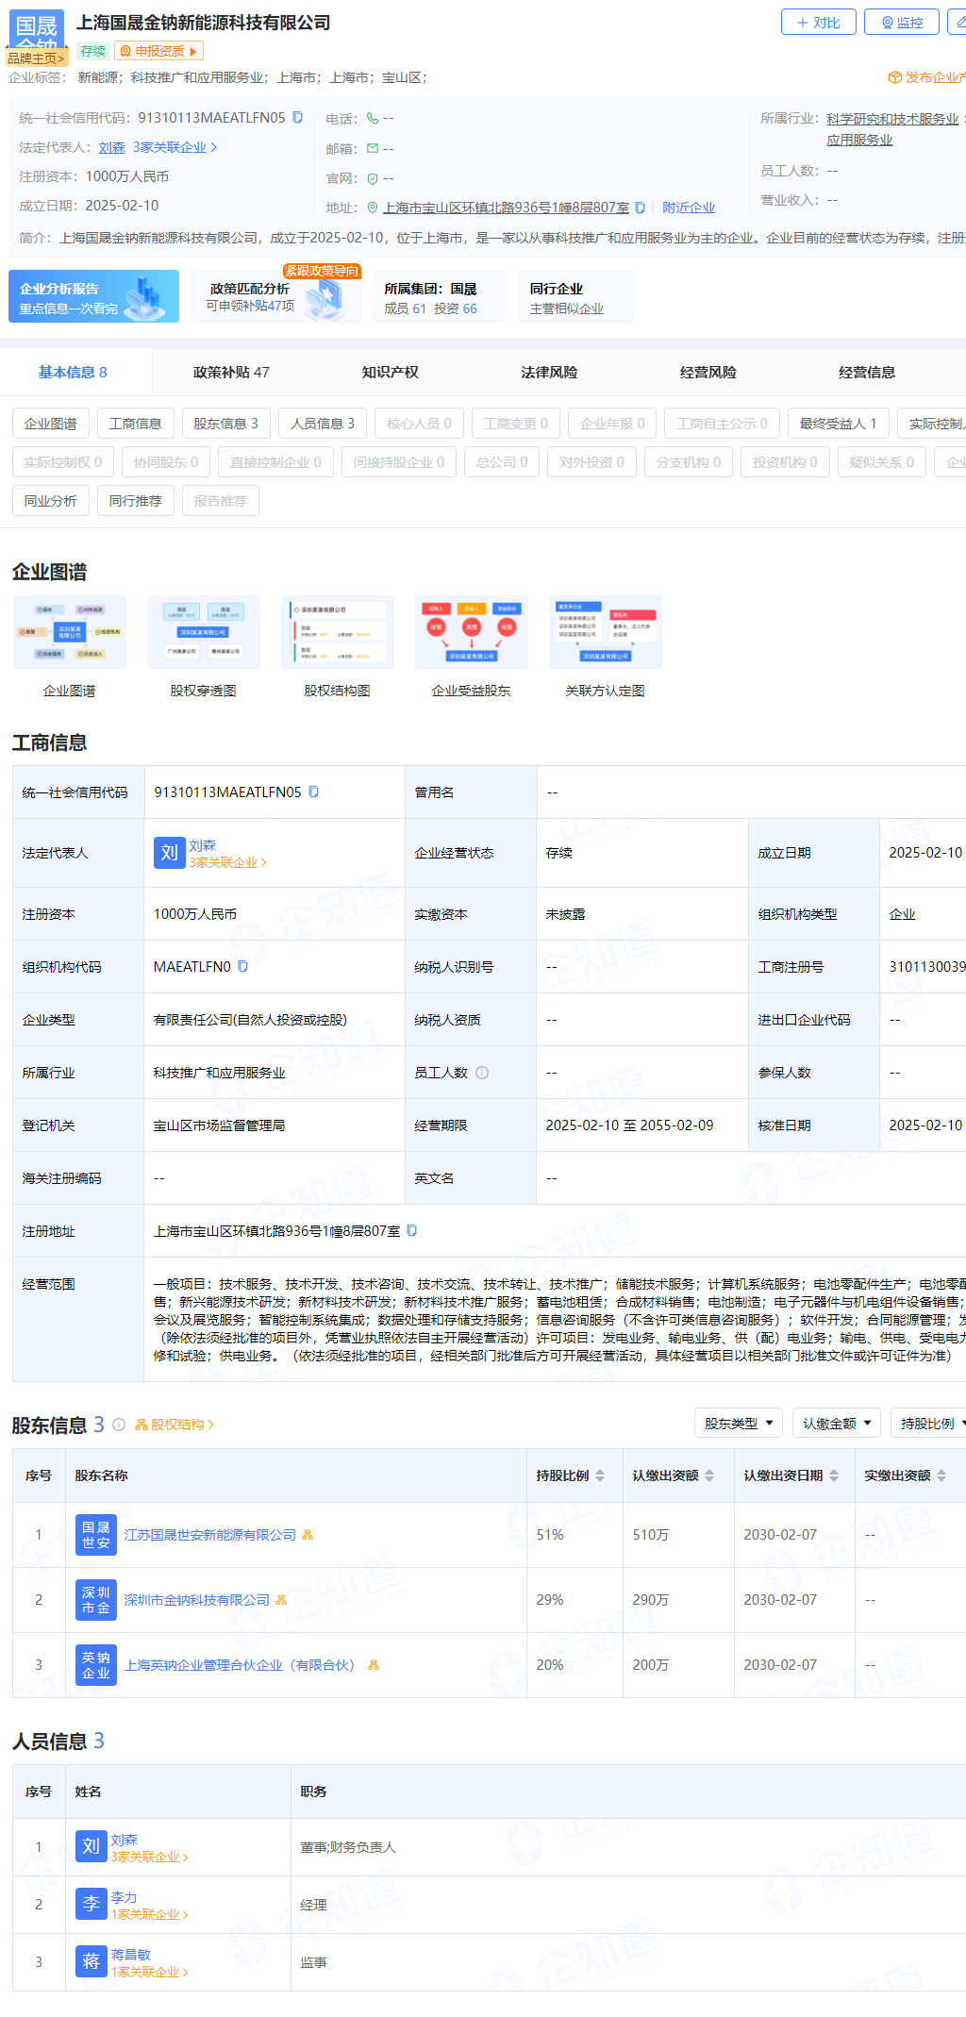
Task: Open 科学研究和技术服务业 industry link
Action: point(892,119)
